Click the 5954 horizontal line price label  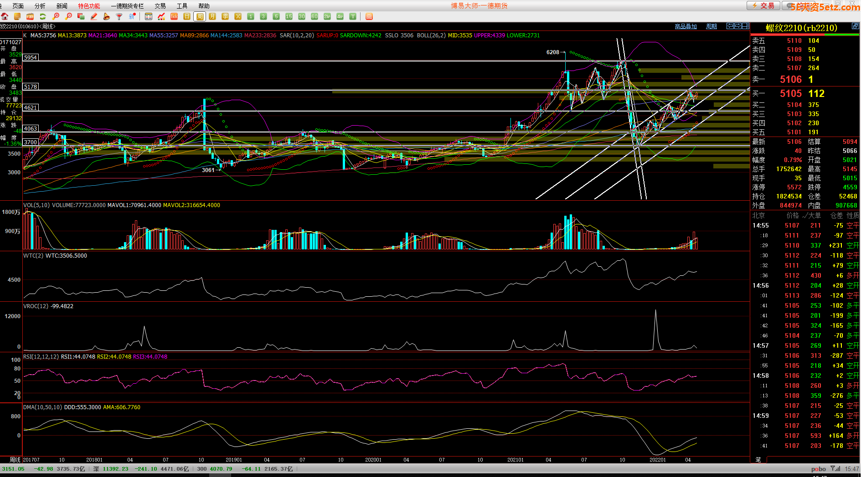(x=31, y=57)
